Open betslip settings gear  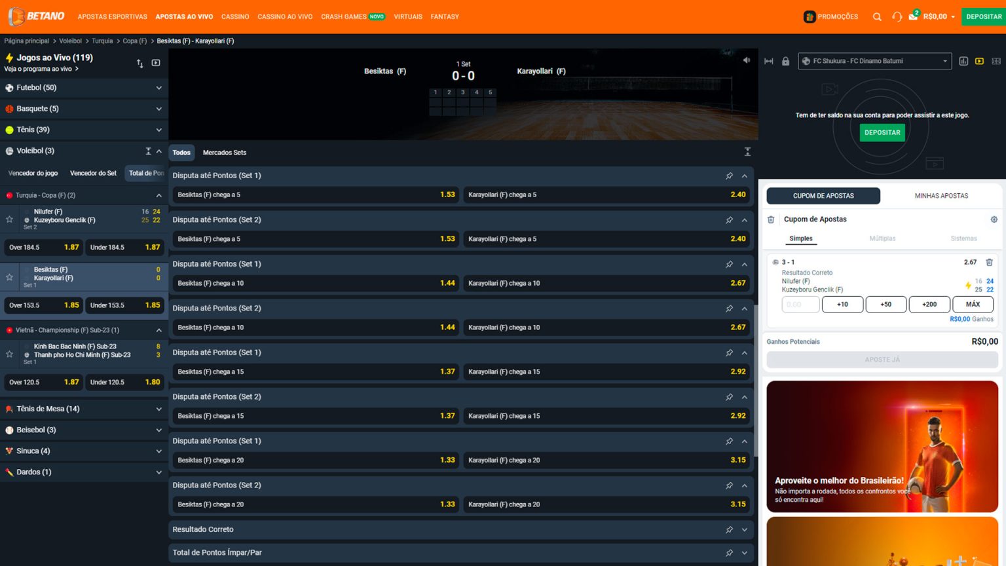click(x=994, y=219)
